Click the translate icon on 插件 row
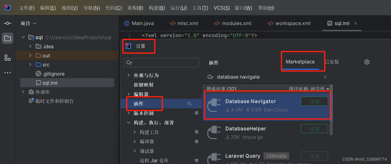391x164 pixels. pos(189,103)
